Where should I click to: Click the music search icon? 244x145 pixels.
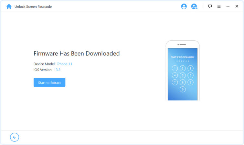pyautogui.click(x=194, y=6)
